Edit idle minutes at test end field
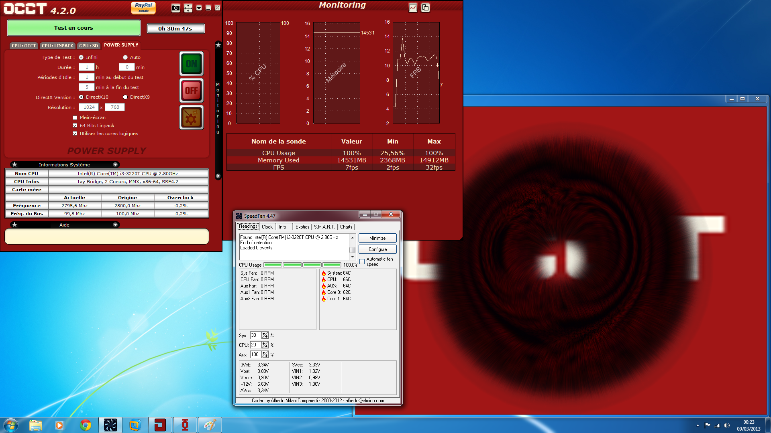The image size is (771, 433). (87, 87)
